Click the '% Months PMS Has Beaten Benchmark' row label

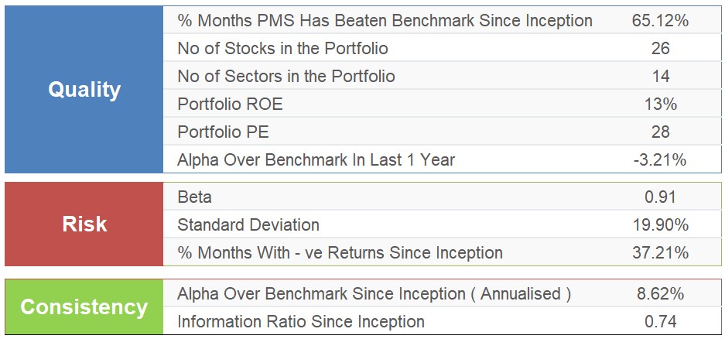pos(385,20)
